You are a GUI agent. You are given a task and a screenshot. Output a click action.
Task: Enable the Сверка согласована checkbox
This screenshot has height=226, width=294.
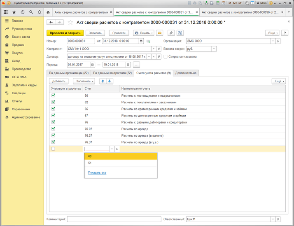pos(165,57)
